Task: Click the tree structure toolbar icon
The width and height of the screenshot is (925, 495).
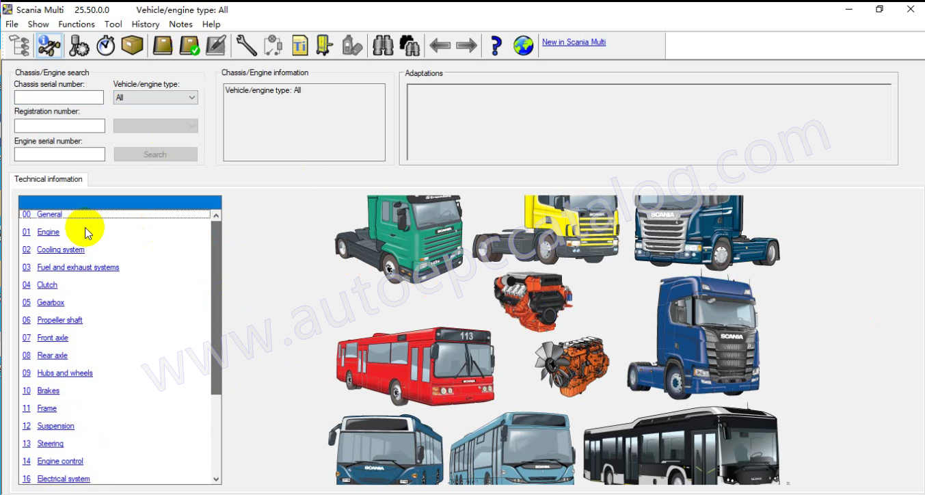Action: (x=19, y=46)
